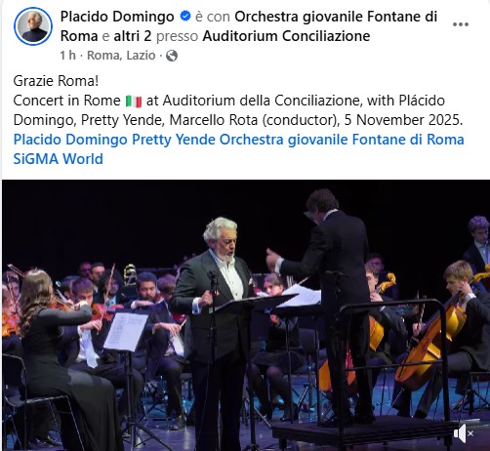
Task: Unmute the video with the speaker icon
Action: coord(464,433)
